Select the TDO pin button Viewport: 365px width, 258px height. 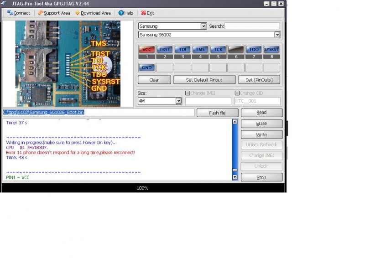254,50
